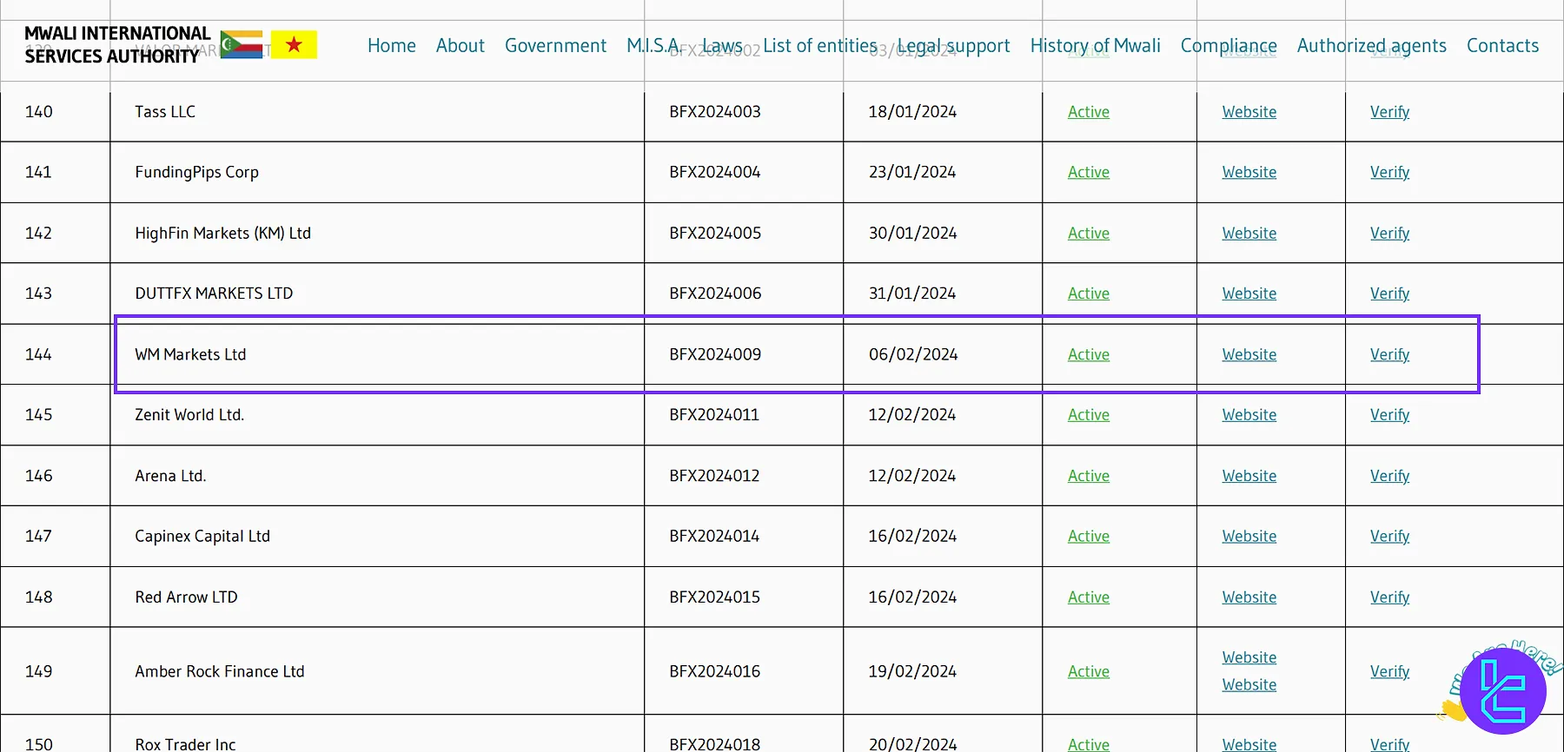Click the Mwali International Services Authority logo

(117, 44)
